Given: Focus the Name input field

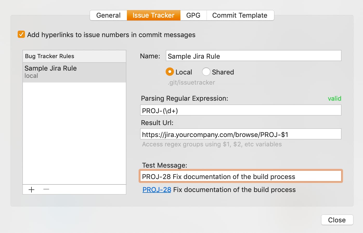Looking at the screenshot, I should tap(254, 56).
